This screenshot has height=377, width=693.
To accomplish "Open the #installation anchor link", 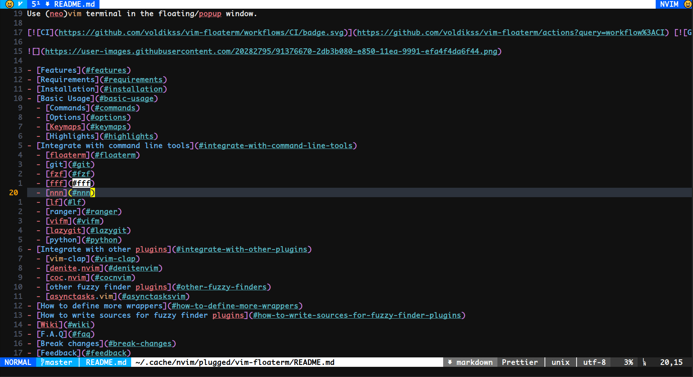I will click(133, 89).
